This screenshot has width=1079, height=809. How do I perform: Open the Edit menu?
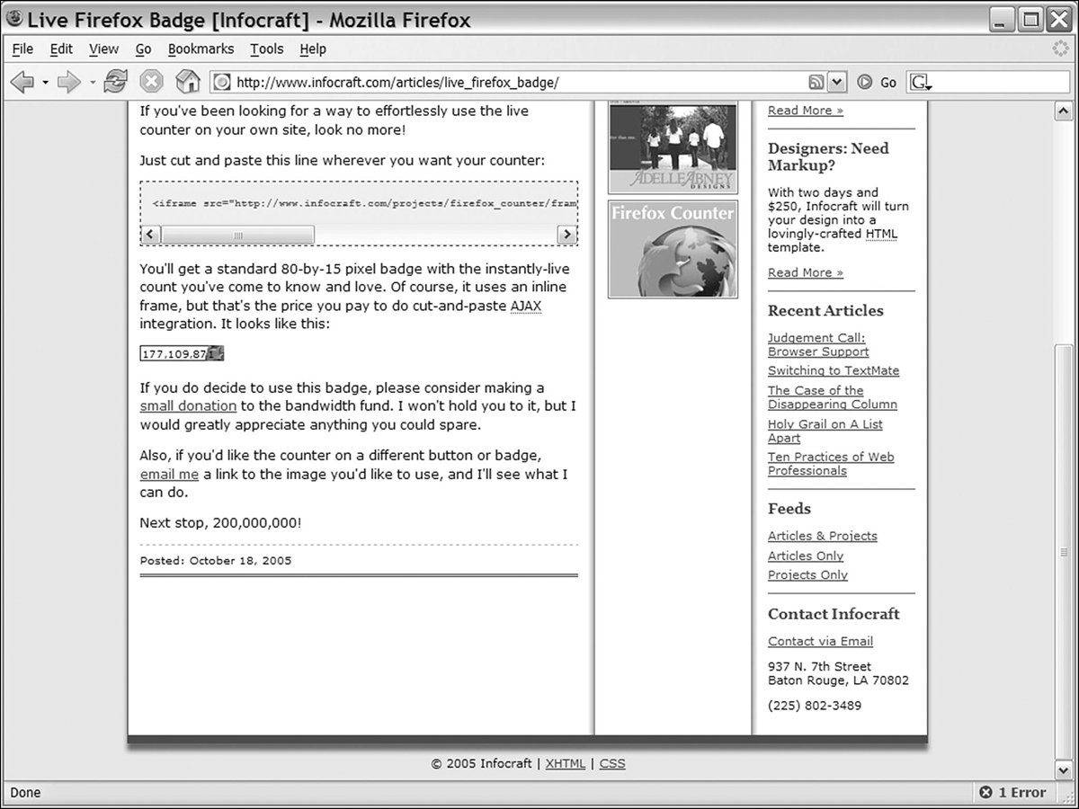tap(61, 49)
